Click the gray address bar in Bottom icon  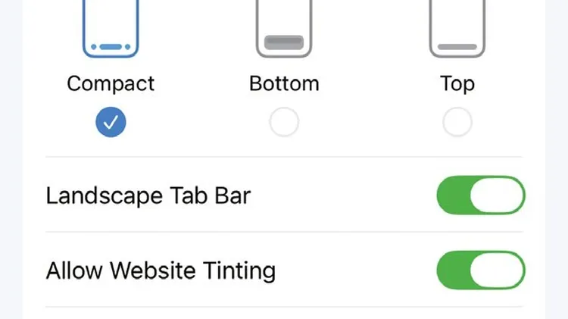tap(284, 42)
